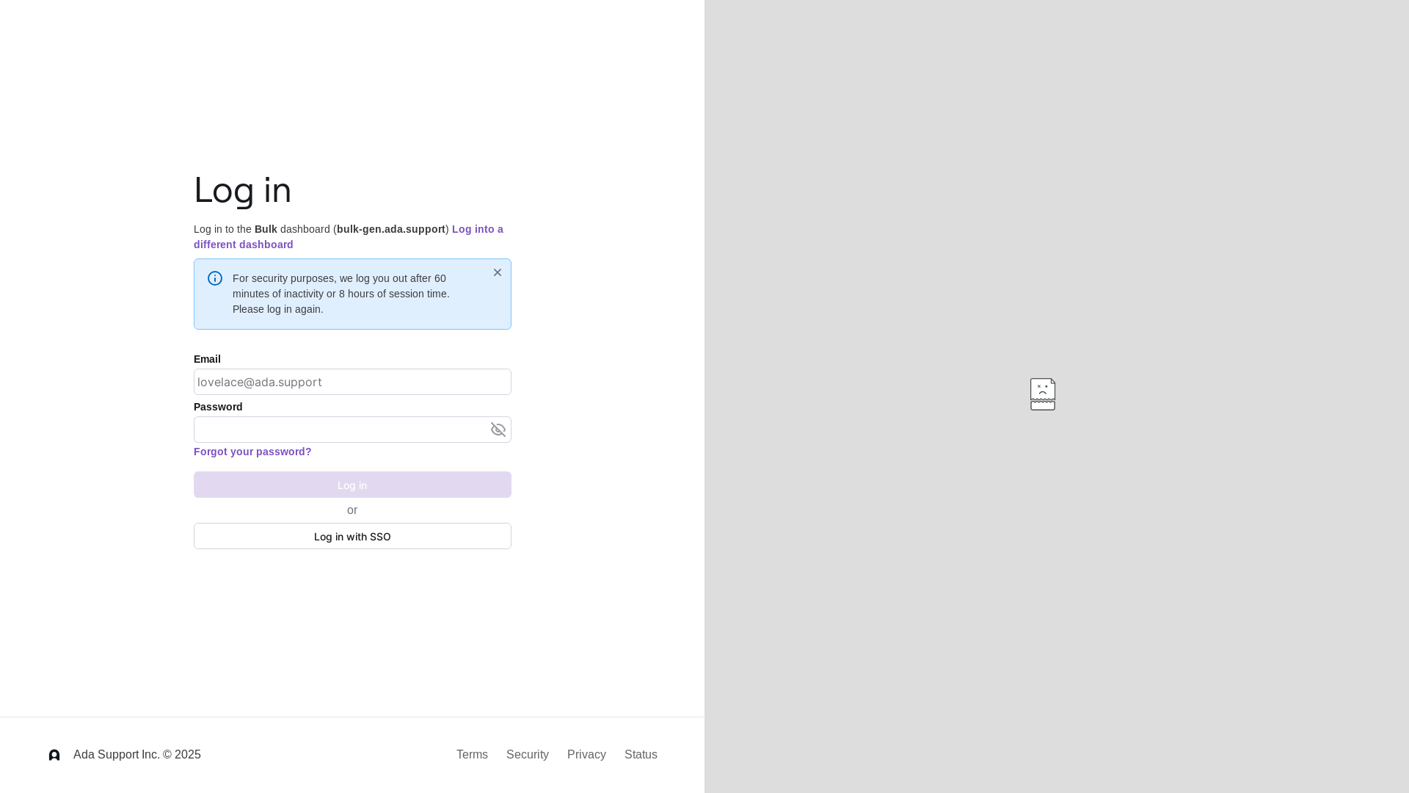Image resolution: width=1409 pixels, height=793 pixels.
Task: Click the bulk-gen.ada.support domain text
Action: (x=391, y=229)
